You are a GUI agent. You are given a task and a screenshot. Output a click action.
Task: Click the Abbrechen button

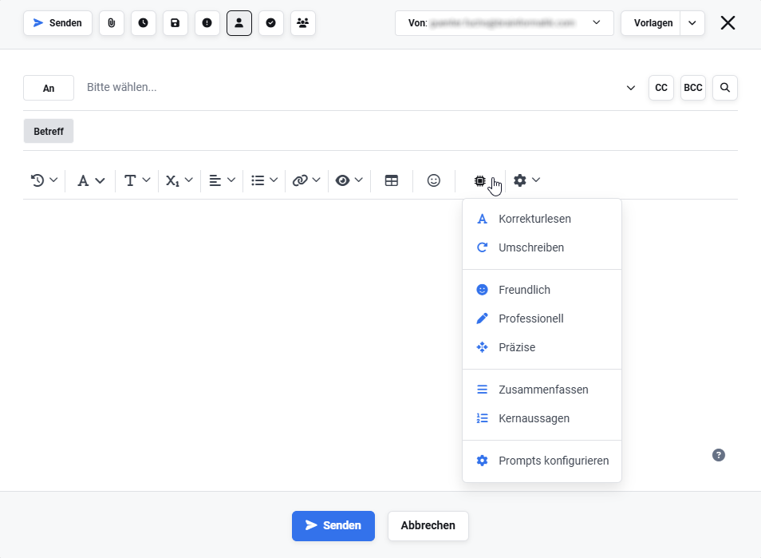pyautogui.click(x=428, y=525)
